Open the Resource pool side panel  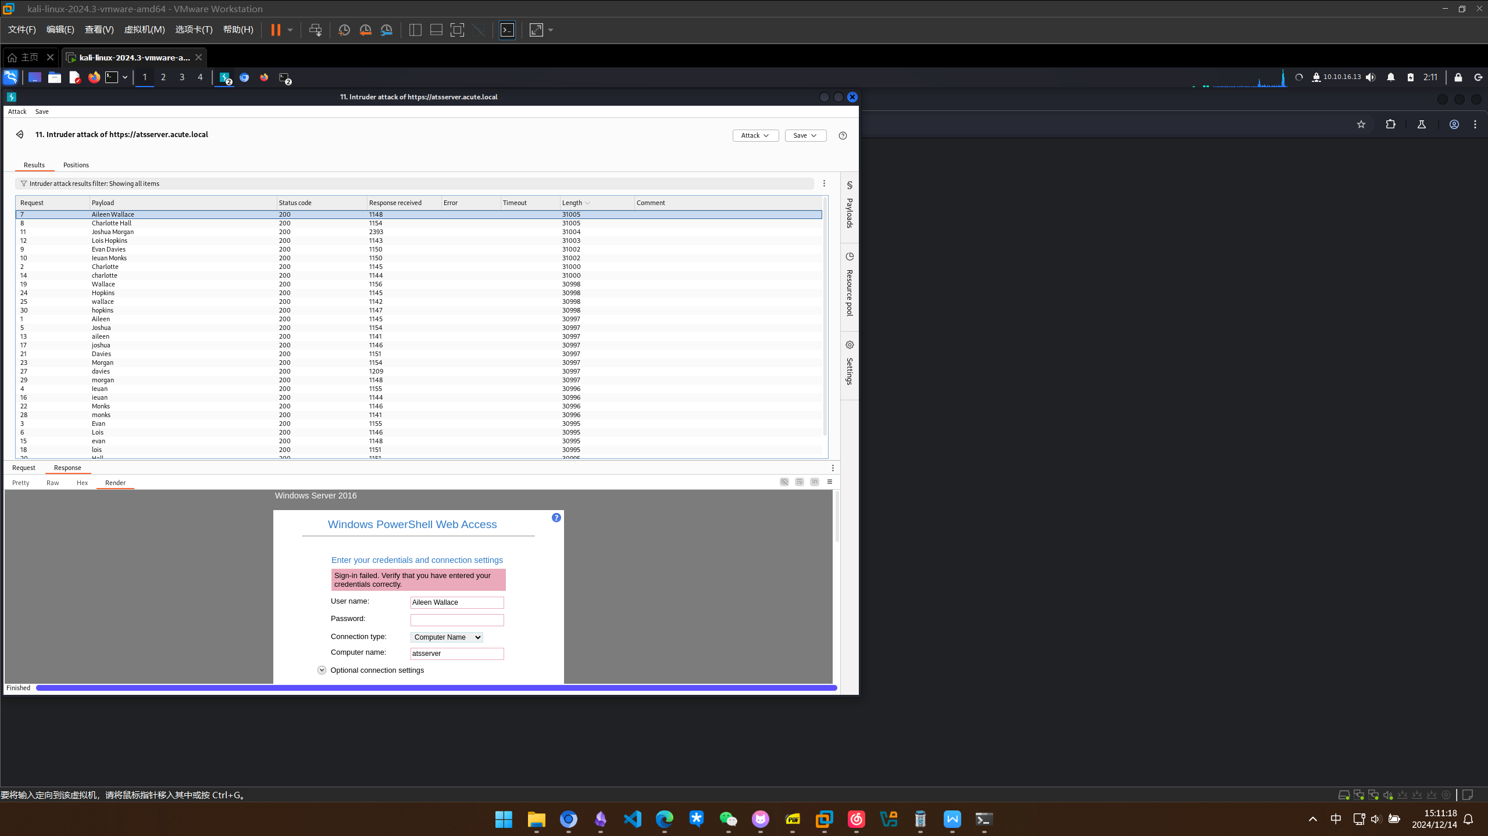[850, 285]
